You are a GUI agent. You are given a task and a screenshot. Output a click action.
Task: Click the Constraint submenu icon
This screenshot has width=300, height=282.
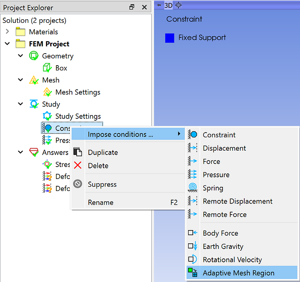193,134
